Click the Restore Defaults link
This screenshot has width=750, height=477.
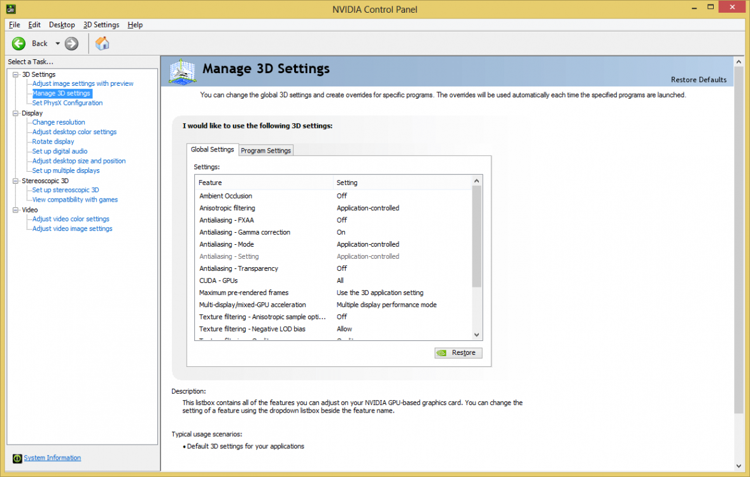[x=698, y=80]
